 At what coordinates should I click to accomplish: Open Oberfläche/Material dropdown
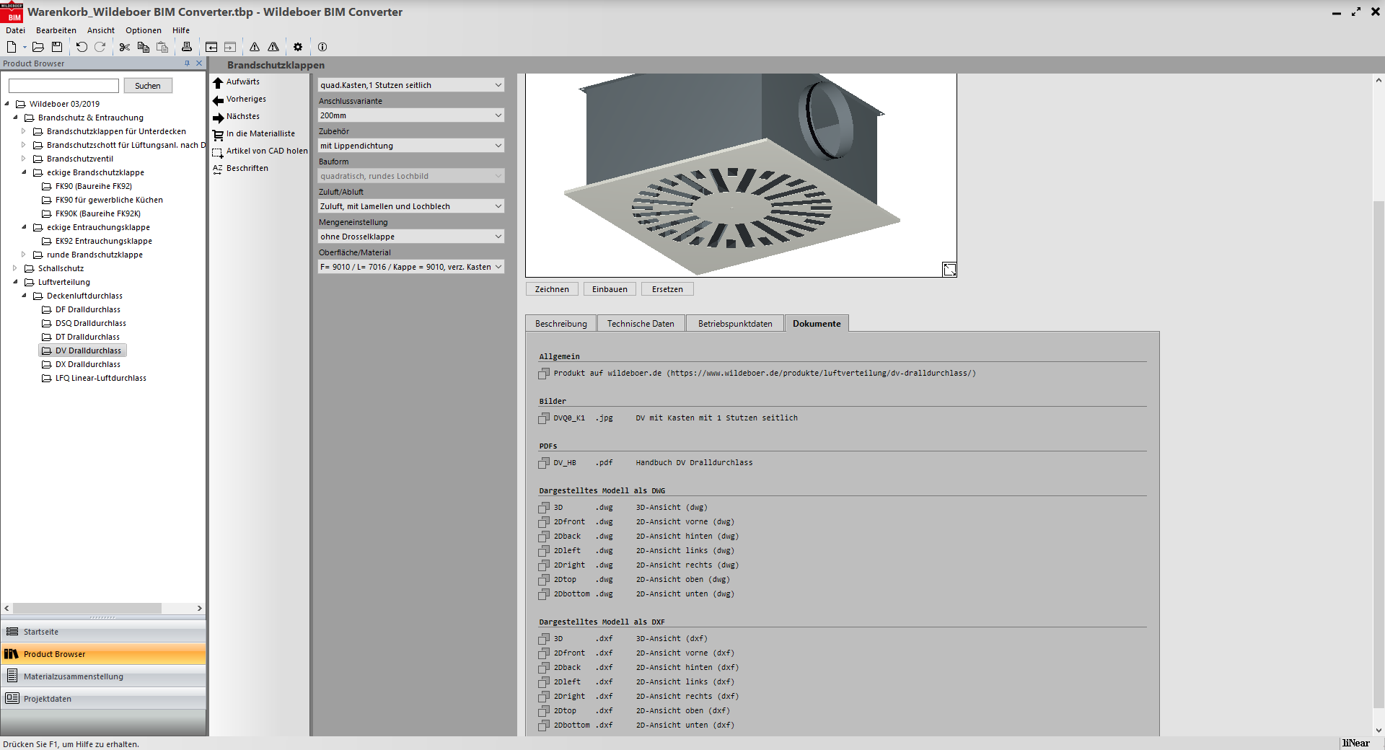(x=411, y=267)
